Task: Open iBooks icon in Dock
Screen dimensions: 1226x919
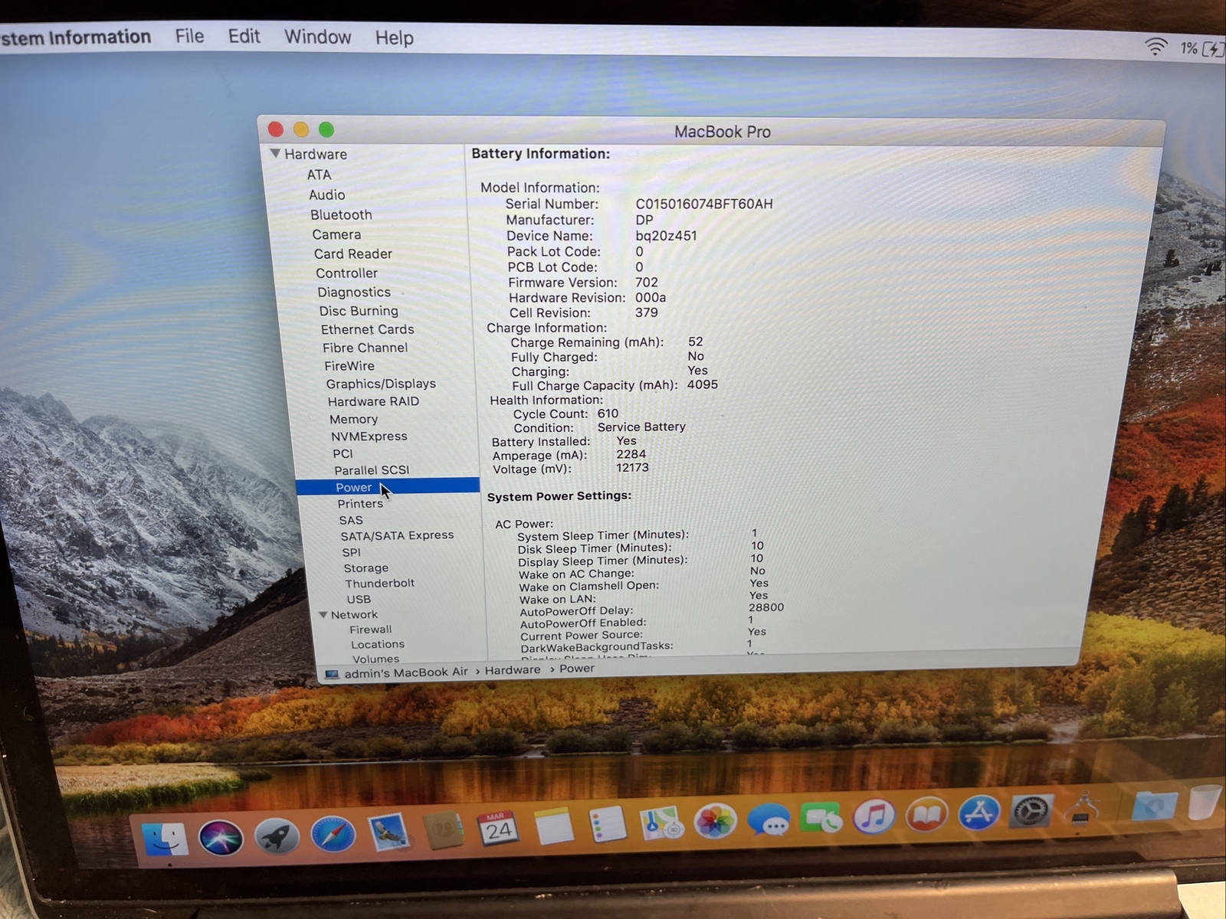Action: (x=926, y=816)
